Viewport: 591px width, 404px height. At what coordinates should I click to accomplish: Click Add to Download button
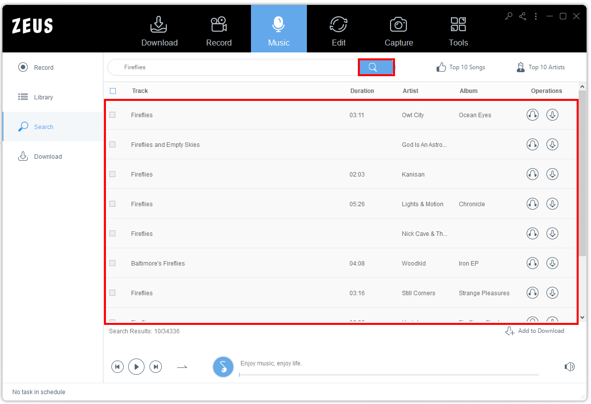click(x=535, y=331)
